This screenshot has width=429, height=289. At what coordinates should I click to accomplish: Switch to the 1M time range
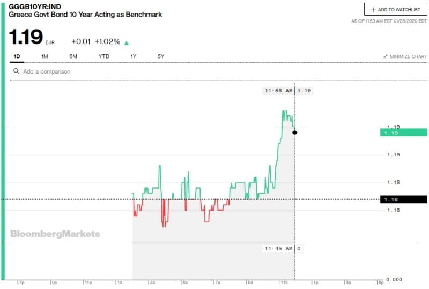point(45,56)
